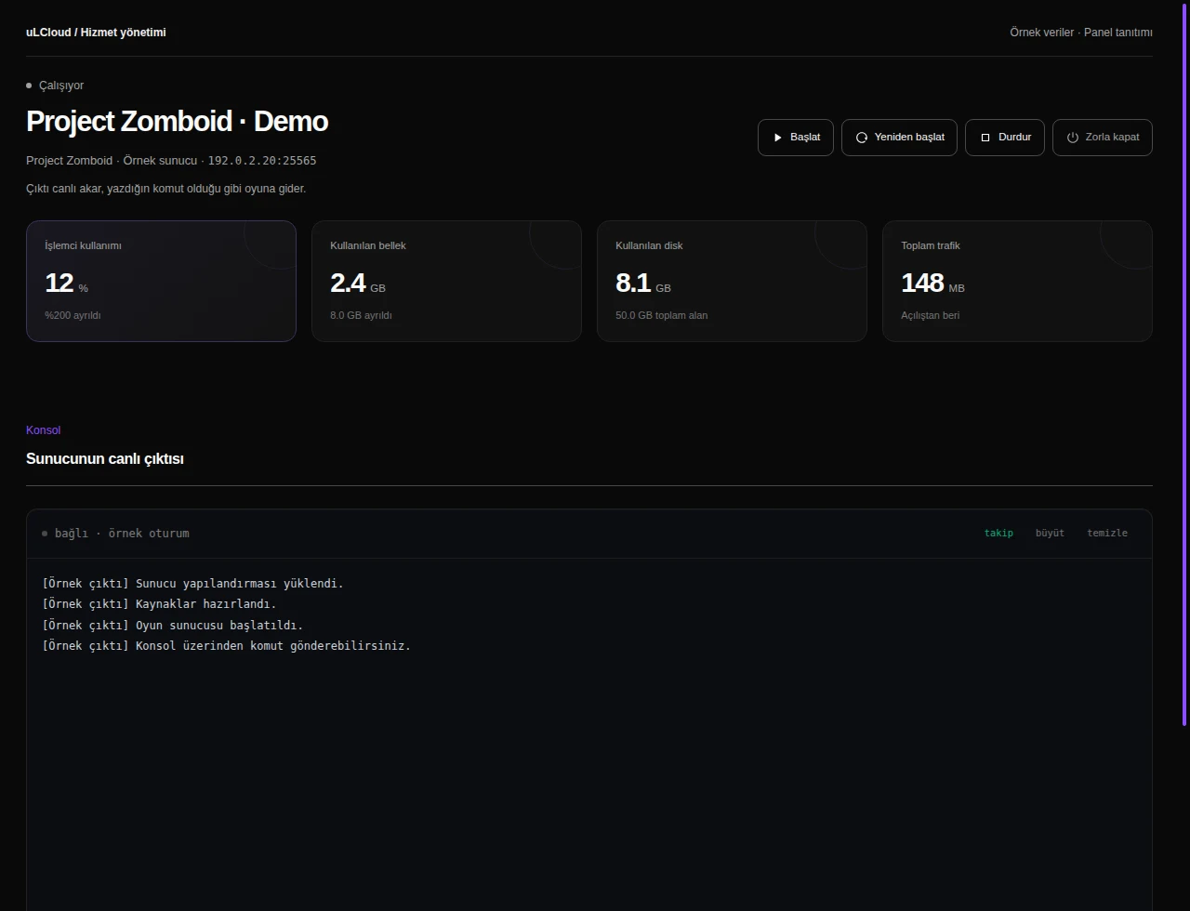Open the uLCloud / Hizmet yönetimi header link
The image size is (1190, 911).
click(96, 33)
